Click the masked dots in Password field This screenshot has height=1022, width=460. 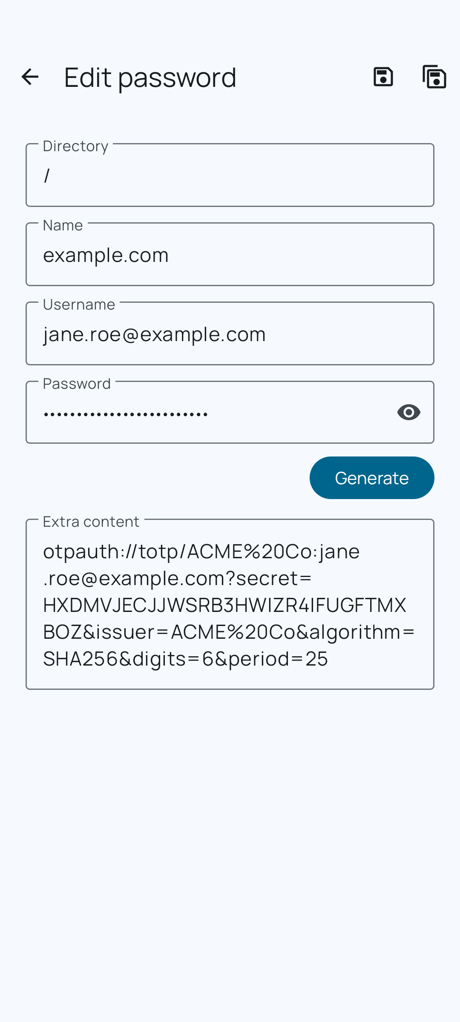[x=126, y=413]
